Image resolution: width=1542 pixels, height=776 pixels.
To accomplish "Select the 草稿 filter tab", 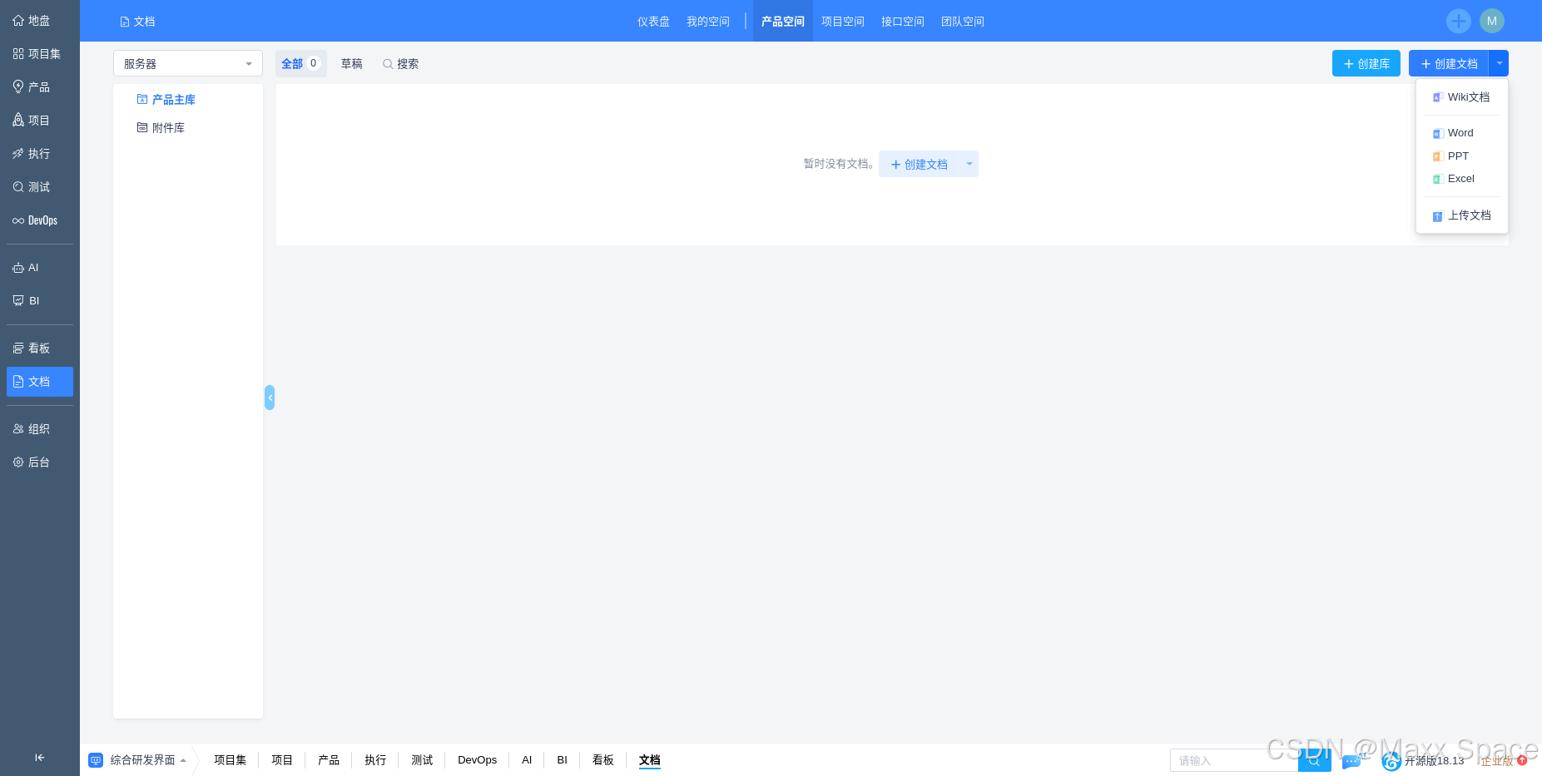I will pyautogui.click(x=352, y=63).
